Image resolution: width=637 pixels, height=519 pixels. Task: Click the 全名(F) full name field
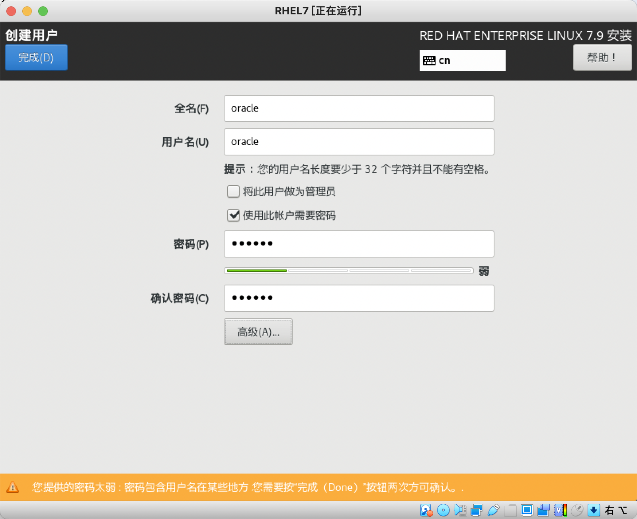[x=359, y=108]
